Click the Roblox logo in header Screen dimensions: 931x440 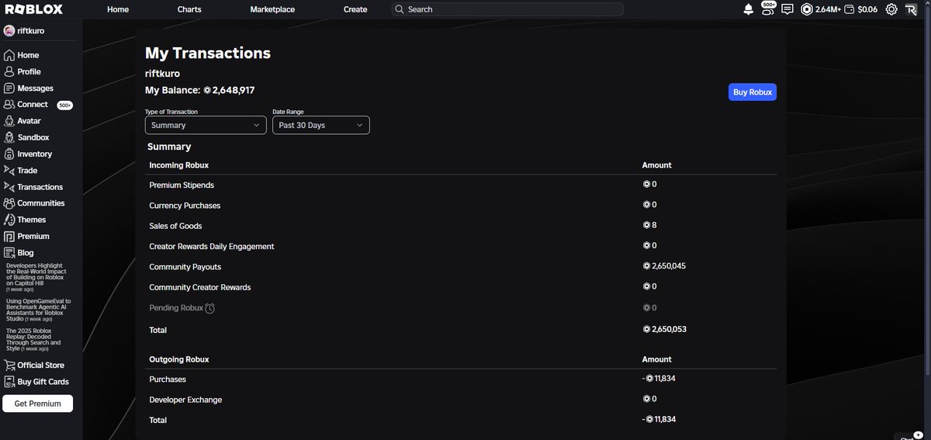point(34,9)
